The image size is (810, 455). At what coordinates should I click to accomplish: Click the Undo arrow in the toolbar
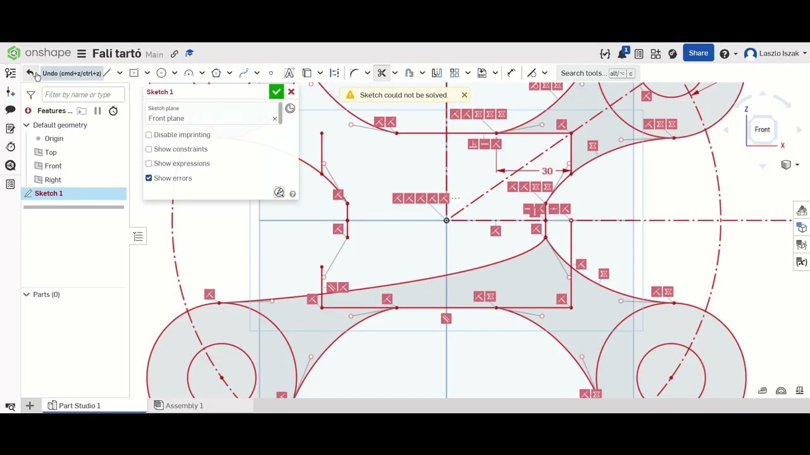coord(30,73)
